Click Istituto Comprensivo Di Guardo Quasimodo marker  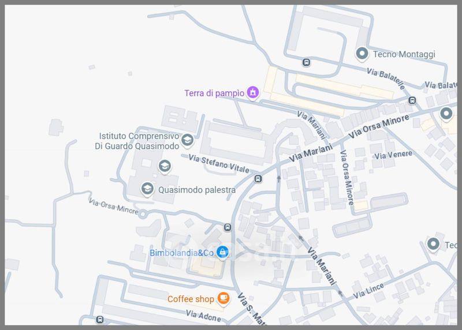[x=187, y=140]
